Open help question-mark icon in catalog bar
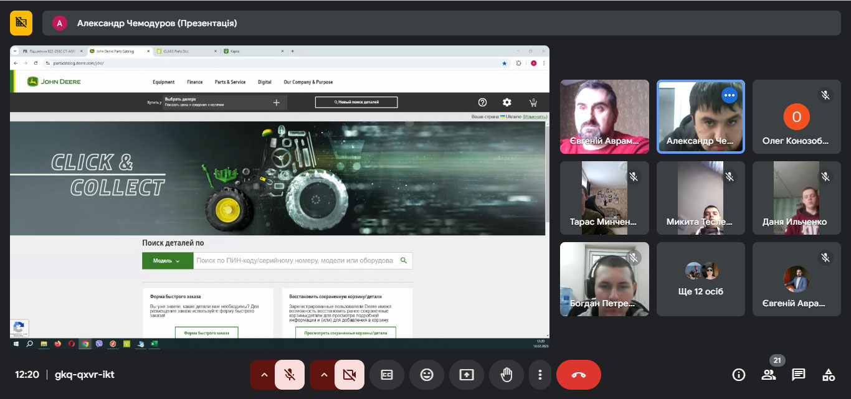 pos(482,102)
